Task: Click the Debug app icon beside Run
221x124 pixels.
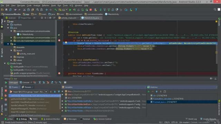Action: (74, 10)
